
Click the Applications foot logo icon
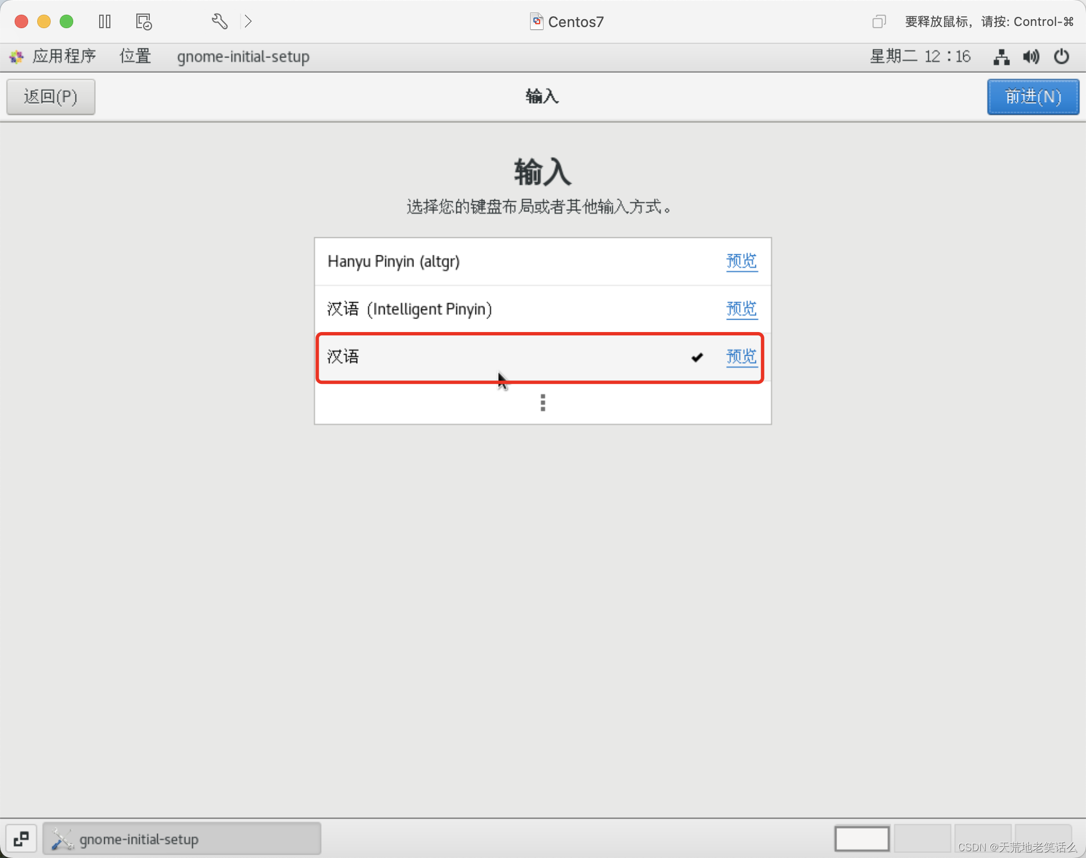16,56
